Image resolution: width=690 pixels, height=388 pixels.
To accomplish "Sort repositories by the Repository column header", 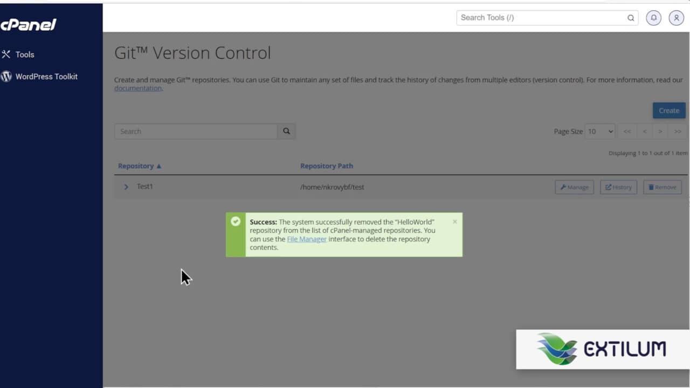I will point(136,165).
